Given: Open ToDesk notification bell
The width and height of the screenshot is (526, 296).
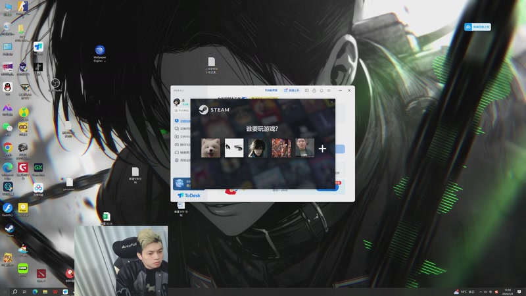Looking at the screenshot, I should click(322, 90).
